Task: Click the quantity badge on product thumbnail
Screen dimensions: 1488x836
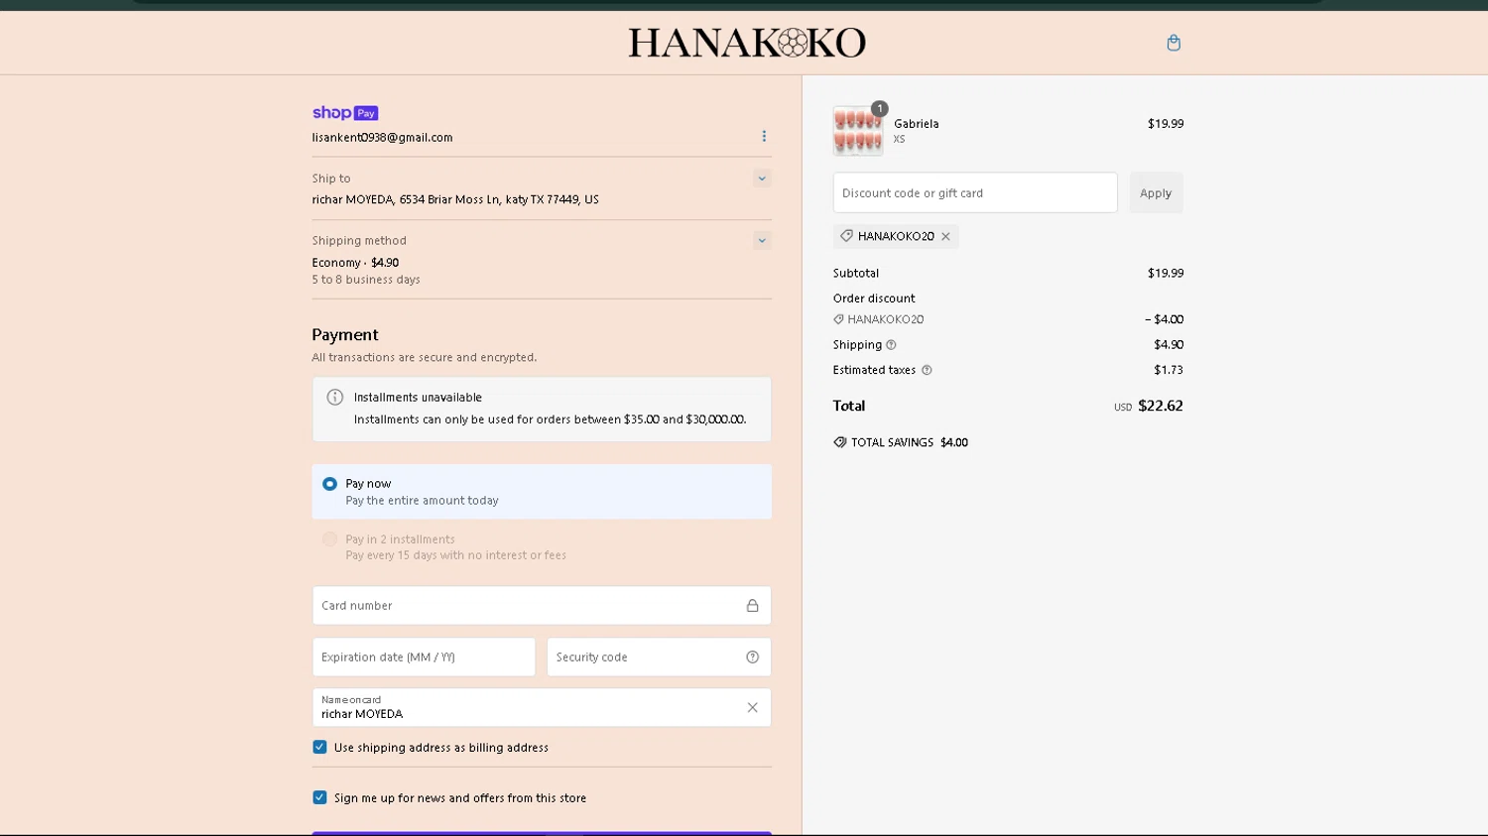Action: 880,109
